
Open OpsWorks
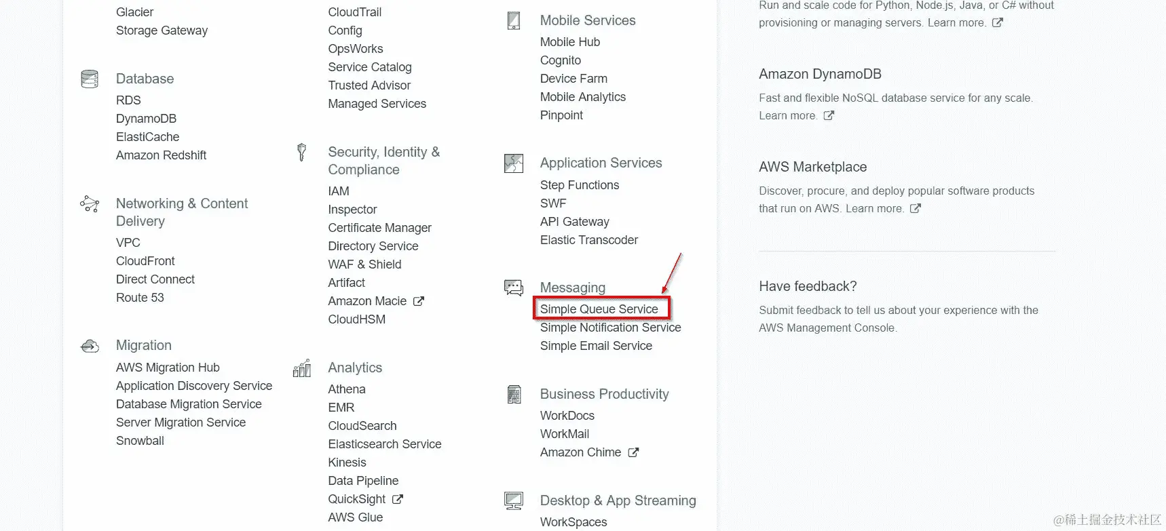click(356, 49)
